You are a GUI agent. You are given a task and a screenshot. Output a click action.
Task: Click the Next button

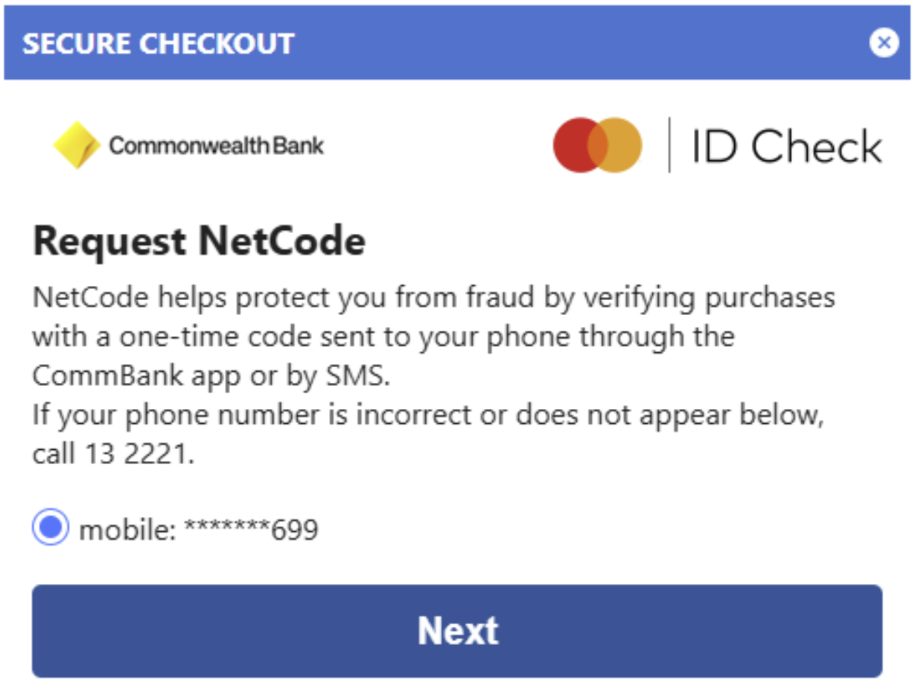[x=457, y=630]
